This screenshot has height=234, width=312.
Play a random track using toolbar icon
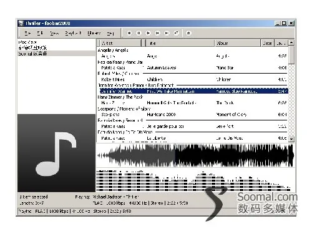[176, 33]
